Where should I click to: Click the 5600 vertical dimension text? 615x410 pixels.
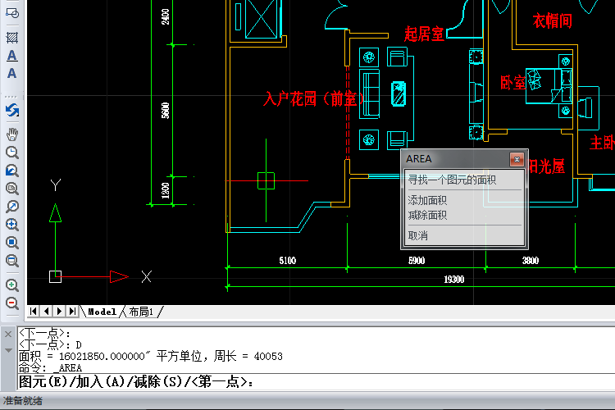pyautogui.click(x=166, y=111)
